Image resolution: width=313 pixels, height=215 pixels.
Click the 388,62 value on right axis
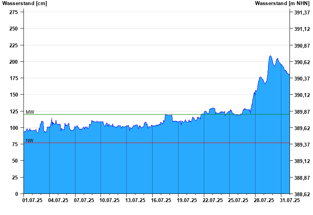pyautogui.click(x=302, y=194)
